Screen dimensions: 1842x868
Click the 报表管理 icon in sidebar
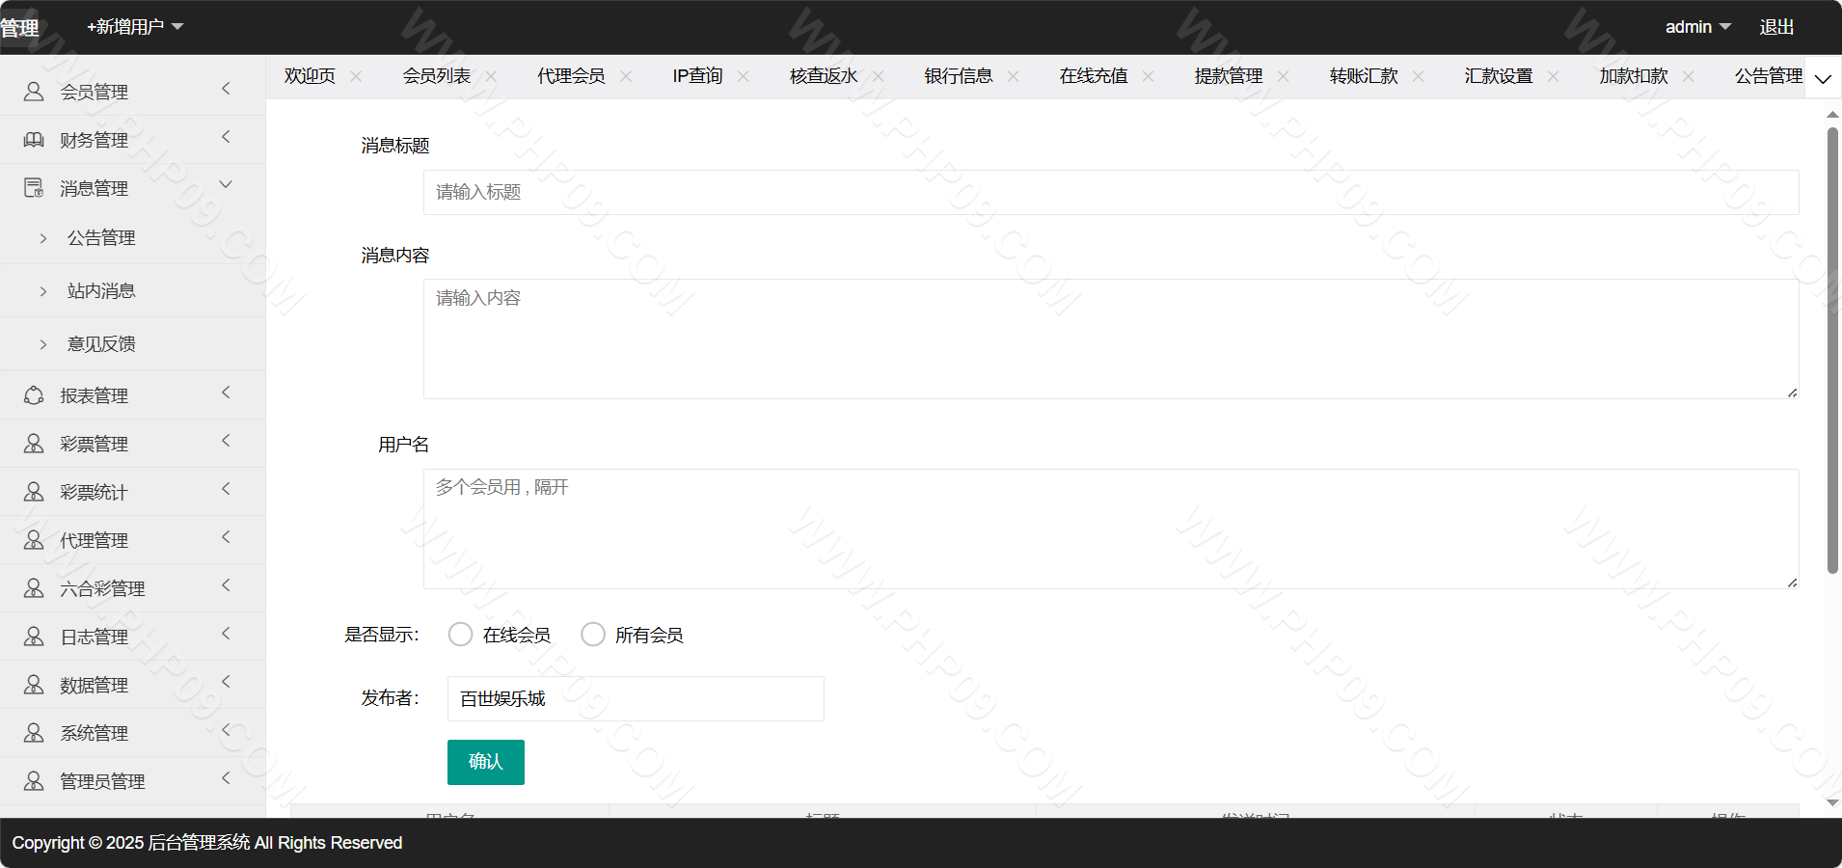(x=34, y=395)
